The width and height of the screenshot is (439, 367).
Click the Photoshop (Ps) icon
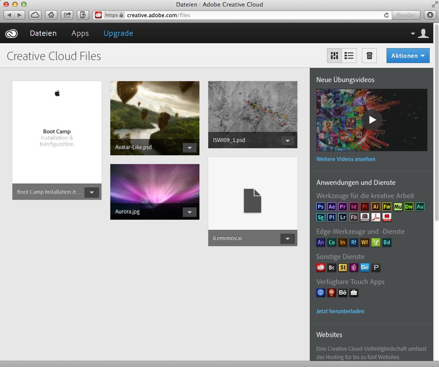point(321,206)
